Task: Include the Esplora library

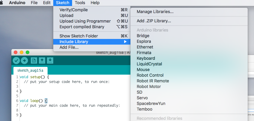Action: tap(189, 41)
